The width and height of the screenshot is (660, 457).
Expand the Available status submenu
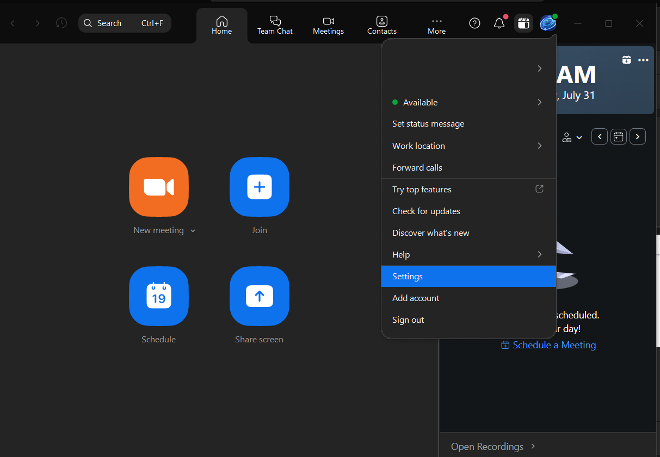(x=468, y=102)
